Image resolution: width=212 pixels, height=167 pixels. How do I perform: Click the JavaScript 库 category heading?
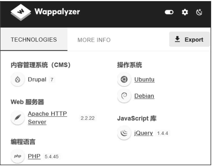pyautogui.click(x=137, y=118)
